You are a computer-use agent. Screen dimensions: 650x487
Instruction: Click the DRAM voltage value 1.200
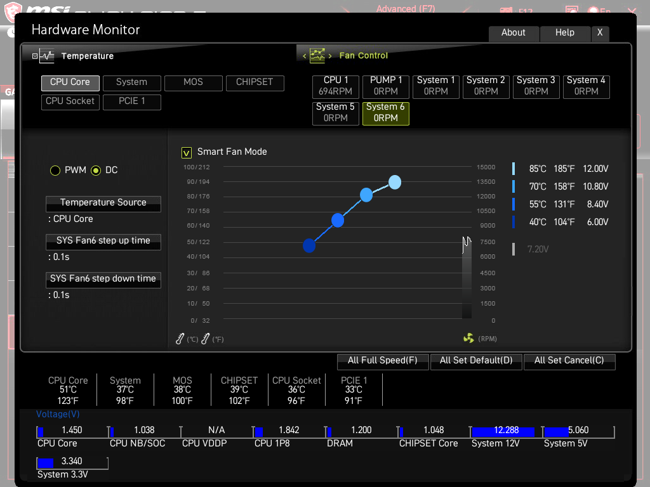(361, 431)
